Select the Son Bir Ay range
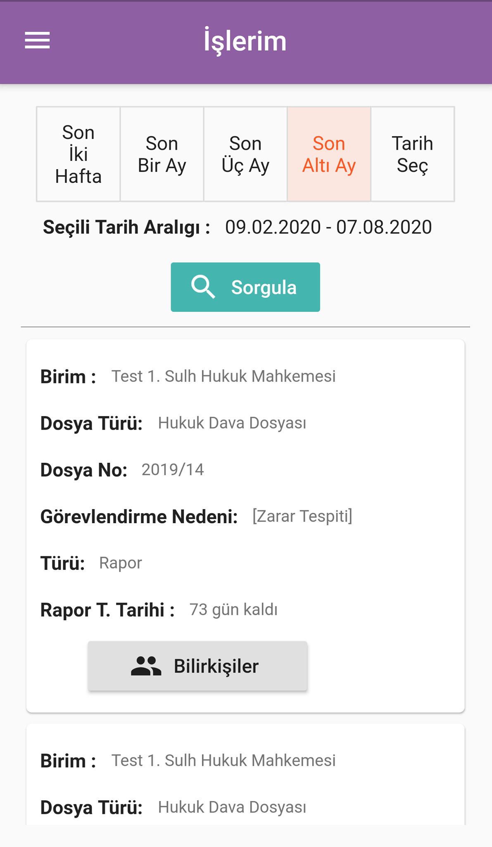Screen dimensions: 492x847 coord(162,154)
